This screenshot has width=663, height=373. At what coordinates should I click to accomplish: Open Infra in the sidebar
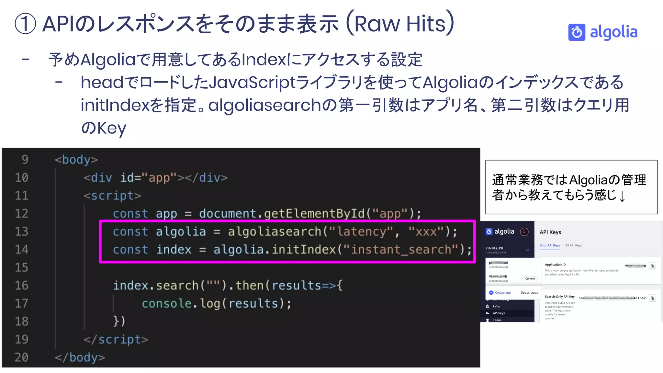tap(496, 306)
